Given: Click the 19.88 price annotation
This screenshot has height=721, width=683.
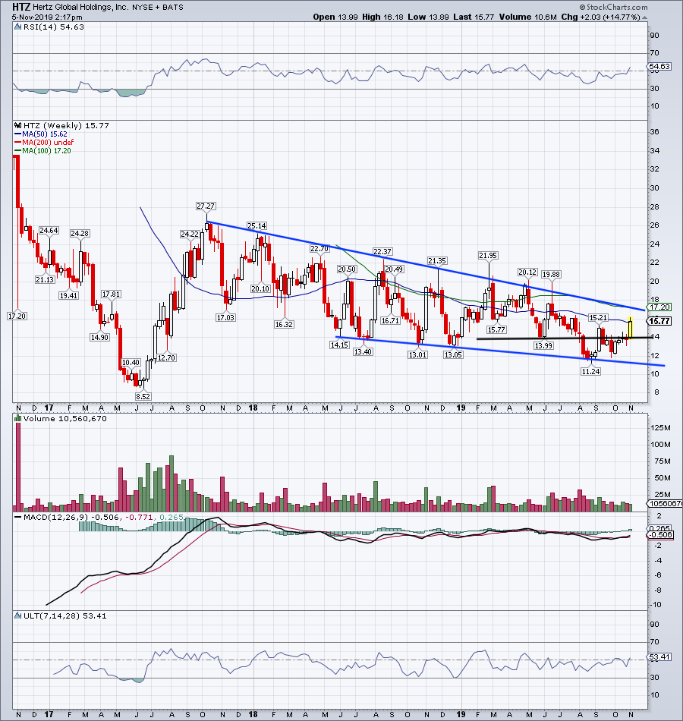Looking at the screenshot, I should click(551, 275).
